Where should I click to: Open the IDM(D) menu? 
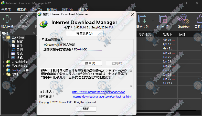pyautogui.click(x=37, y=10)
